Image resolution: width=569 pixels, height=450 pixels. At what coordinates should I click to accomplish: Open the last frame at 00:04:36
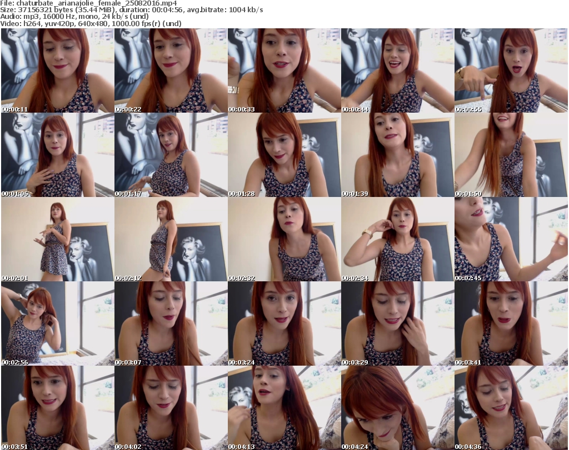[x=511, y=408]
